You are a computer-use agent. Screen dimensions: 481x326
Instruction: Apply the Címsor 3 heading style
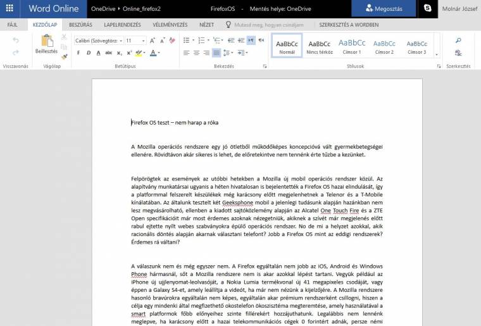click(417, 46)
